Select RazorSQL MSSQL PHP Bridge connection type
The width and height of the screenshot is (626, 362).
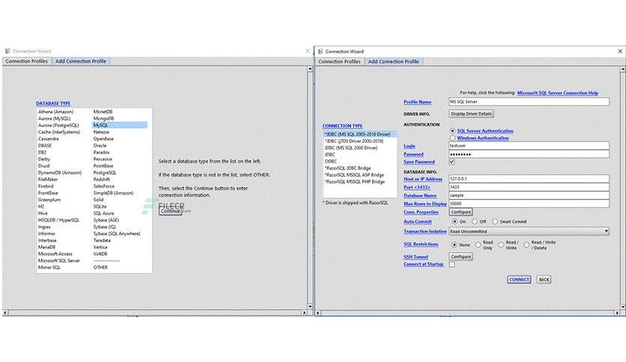(x=354, y=182)
